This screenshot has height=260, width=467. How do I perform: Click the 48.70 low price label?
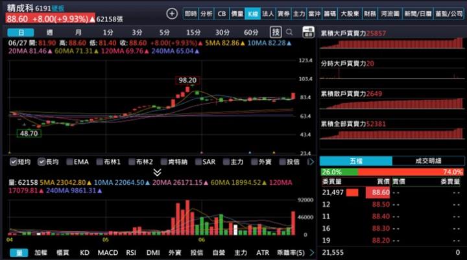(x=29, y=134)
